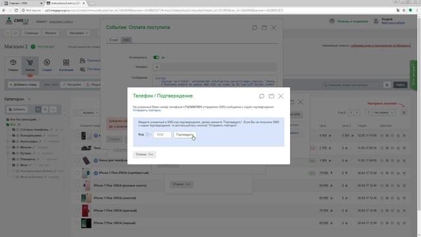The width and height of the screenshot is (421, 237).
Task: Open the Скидки discount icon
Action: (x=47, y=65)
